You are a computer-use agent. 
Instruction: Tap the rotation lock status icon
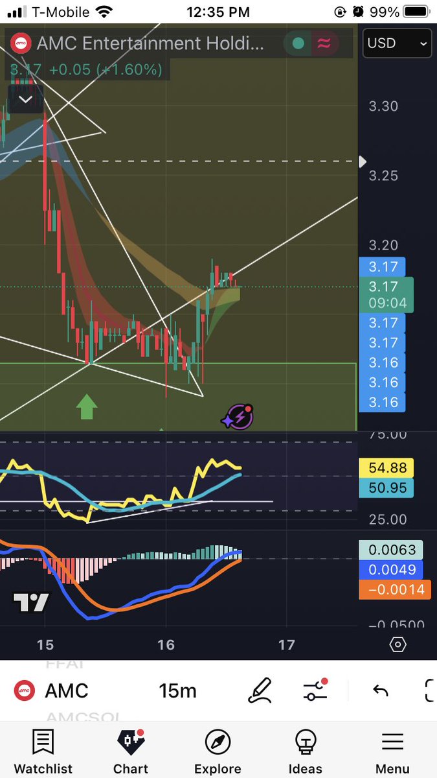340,12
